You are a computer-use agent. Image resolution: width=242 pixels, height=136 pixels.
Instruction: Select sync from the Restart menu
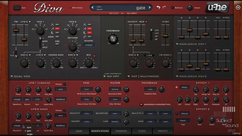pos(29,128)
